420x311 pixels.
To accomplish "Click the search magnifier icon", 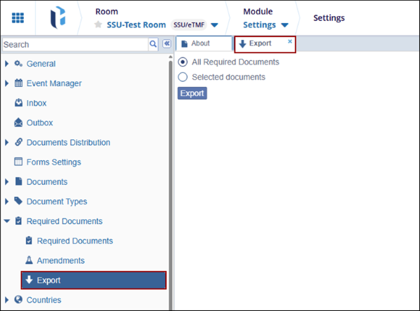I will click(153, 44).
